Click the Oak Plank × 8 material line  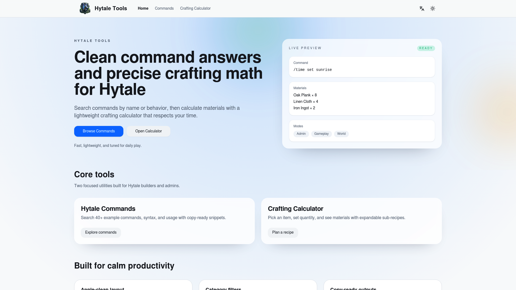click(305, 95)
